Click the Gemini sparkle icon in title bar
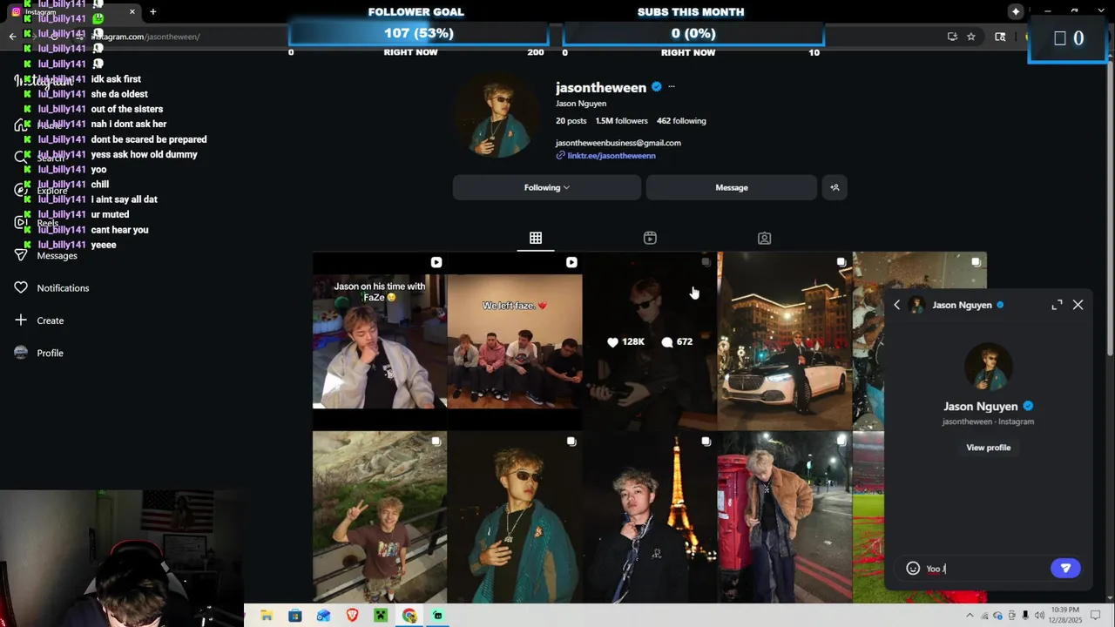The image size is (1115, 627). (x=1016, y=11)
